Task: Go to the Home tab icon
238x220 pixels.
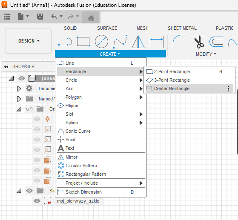Action: coord(91,18)
